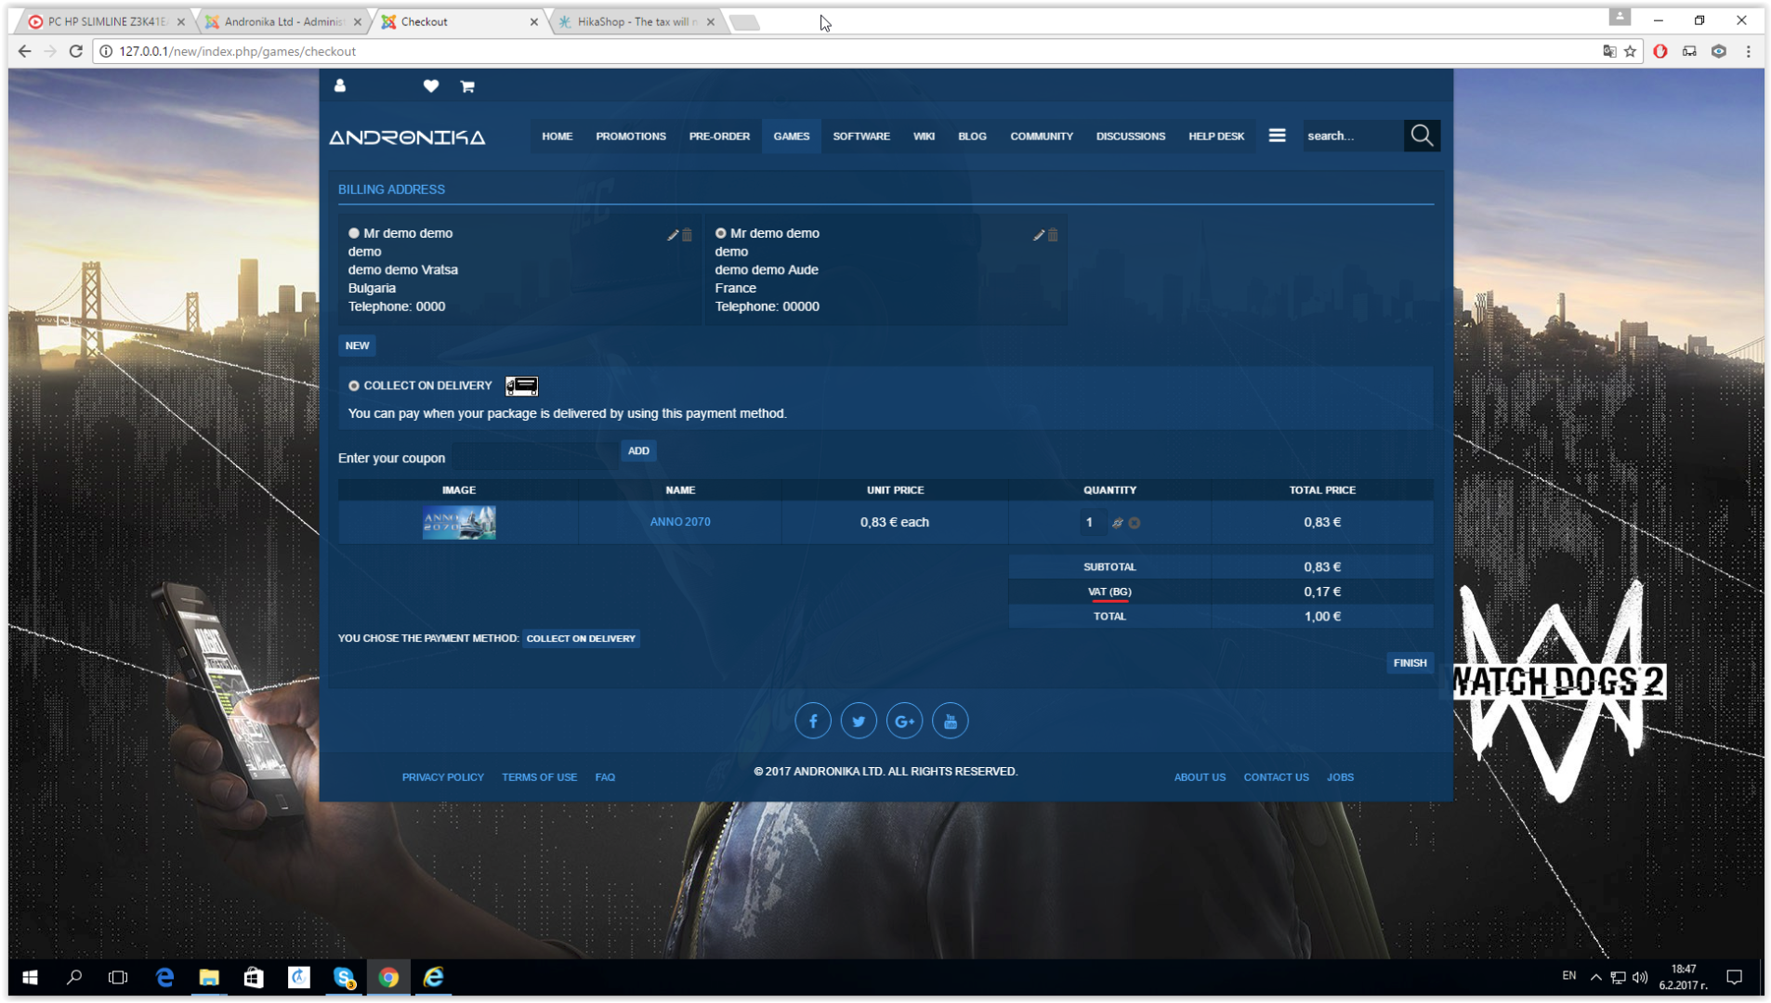
Task: Open the wishlist heart icon
Action: coord(431,86)
